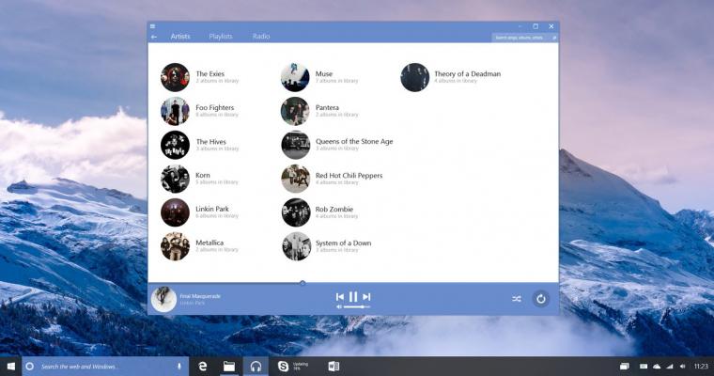Image resolution: width=714 pixels, height=376 pixels.
Task: Open Pantera artist picture
Action: 295,111
